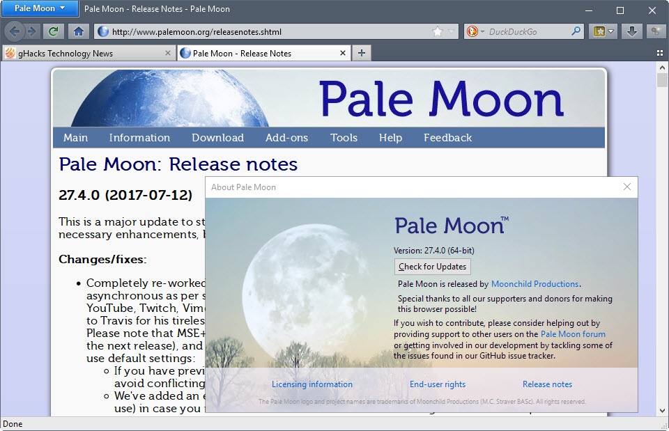Go to the home page icon
Screen dimensions: 669x431
tap(79, 31)
